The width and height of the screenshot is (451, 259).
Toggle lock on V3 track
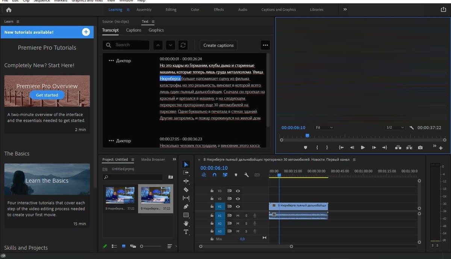212,191
